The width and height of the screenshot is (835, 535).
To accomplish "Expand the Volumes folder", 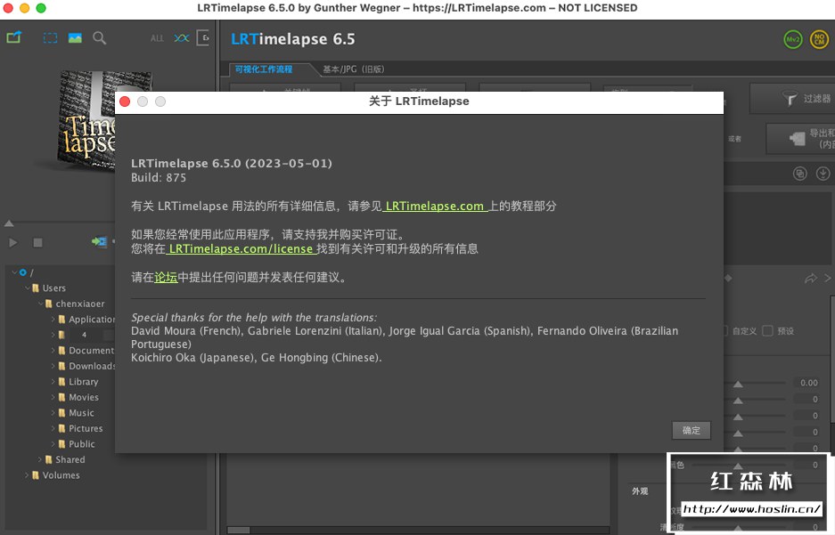I will (x=27, y=474).
